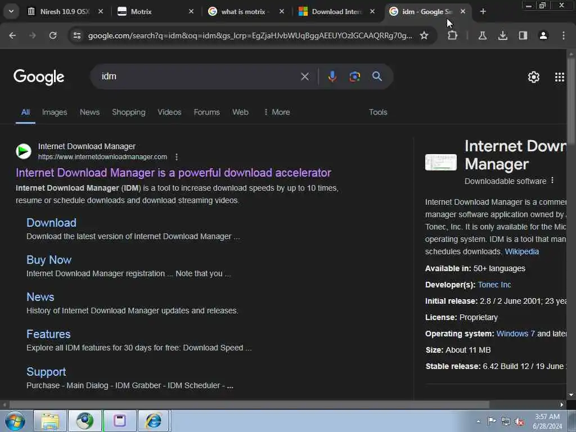This screenshot has height=432, width=576.
Task: Open a new browser tab
Action: [483, 12]
